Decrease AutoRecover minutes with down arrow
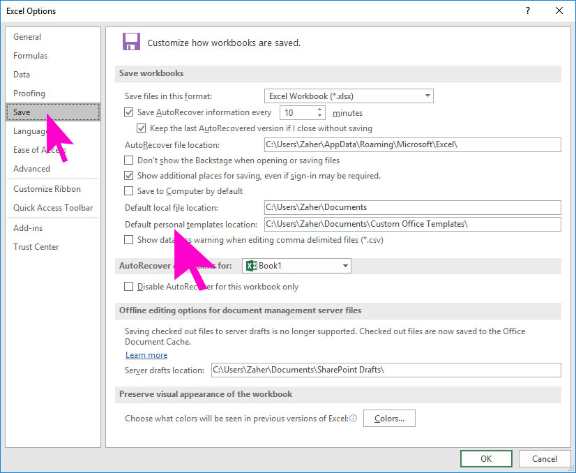This screenshot has height=473, width=576. [320, 116]
